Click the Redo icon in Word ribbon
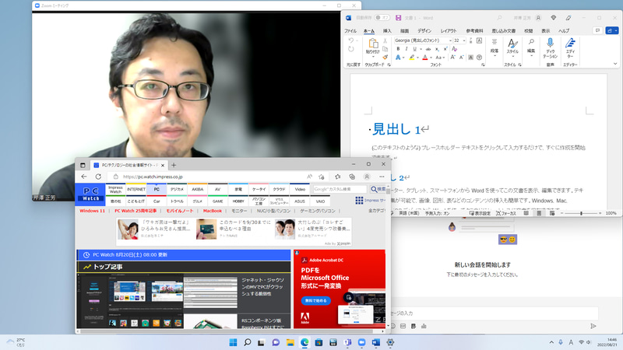Image resolution: width=623 pixels, height=350 pixels. point(351,49)
